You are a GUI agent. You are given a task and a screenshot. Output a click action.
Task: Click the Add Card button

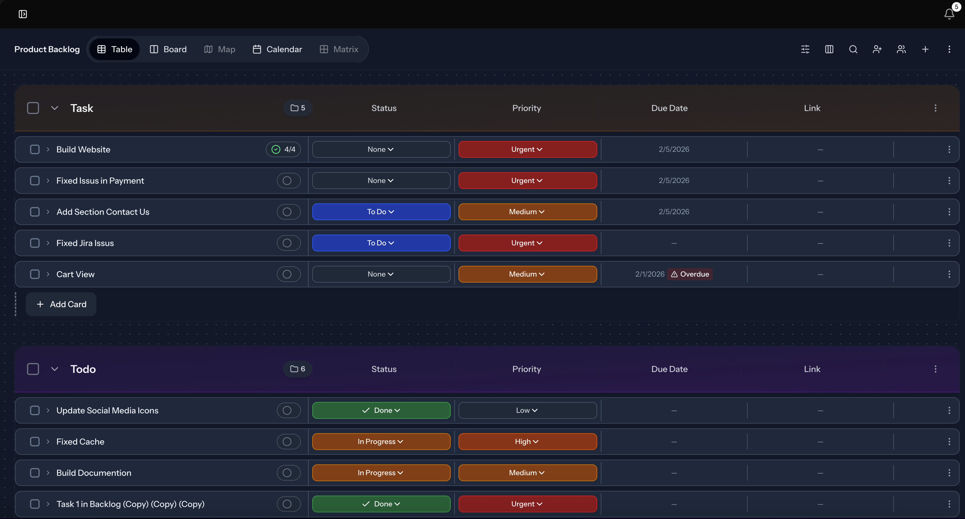coord(62,304)
